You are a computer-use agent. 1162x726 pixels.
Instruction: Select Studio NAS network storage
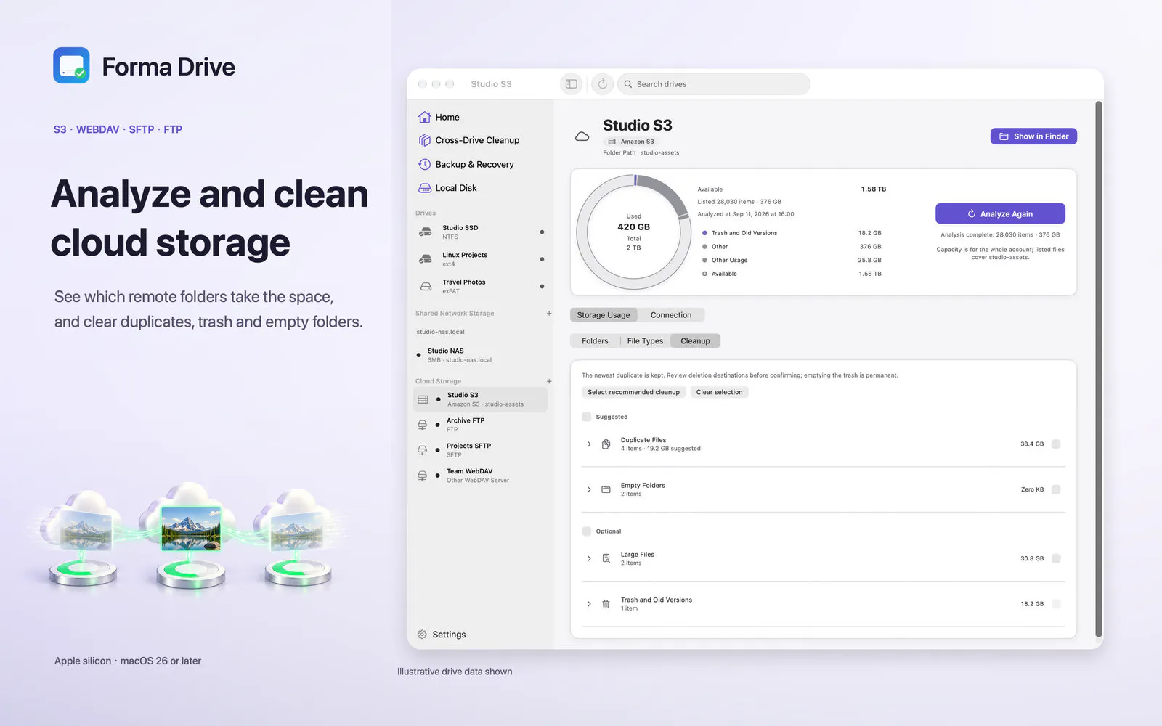point(480,355)
